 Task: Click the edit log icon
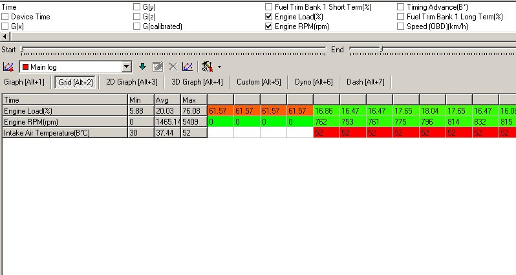tap(157, 66)
